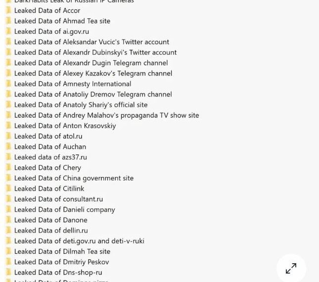Click folder icon next to Citilink entry

pyautogui.click(x=8, y=188)
